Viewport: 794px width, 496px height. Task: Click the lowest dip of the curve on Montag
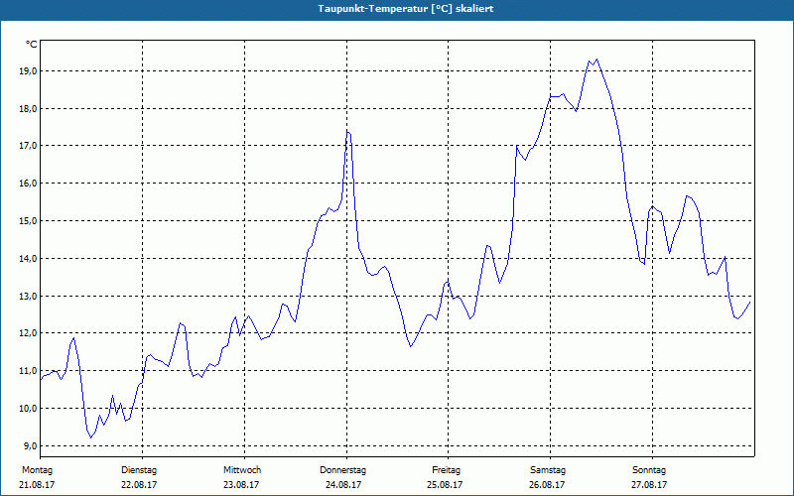(x=91, y=437)
